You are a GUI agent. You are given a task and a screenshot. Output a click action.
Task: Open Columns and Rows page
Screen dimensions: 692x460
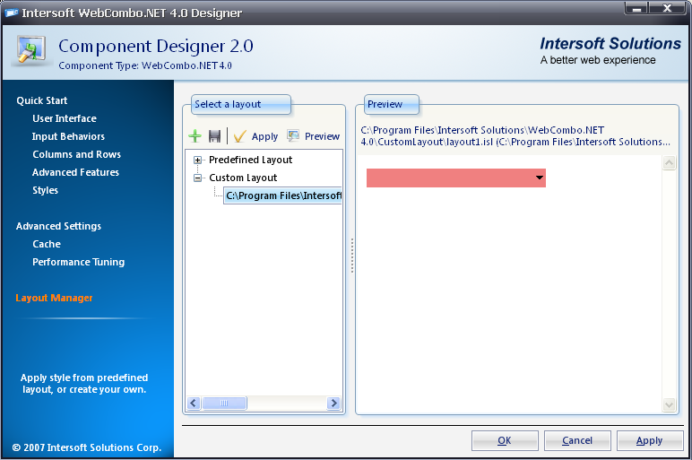[x=77, y=154]
